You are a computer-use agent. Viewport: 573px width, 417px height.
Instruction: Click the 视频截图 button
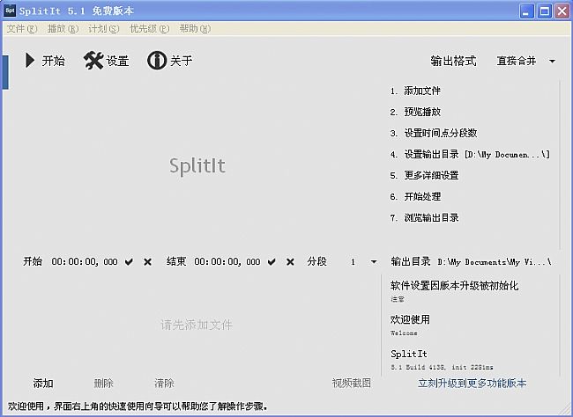(x=352, y=383)
